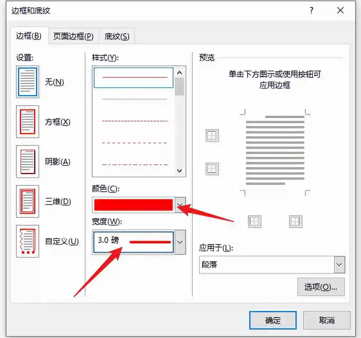Click the 阴影(A) setting label
Screen dimensions: 361x338
point(57,162)
